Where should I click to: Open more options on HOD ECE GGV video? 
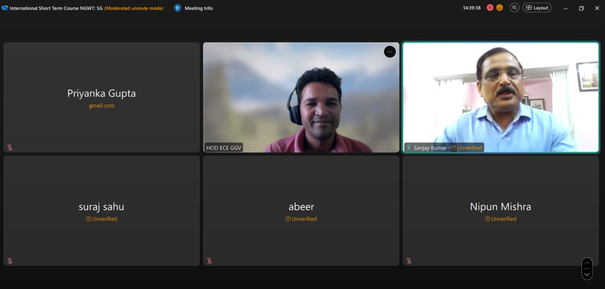[390, 52]
